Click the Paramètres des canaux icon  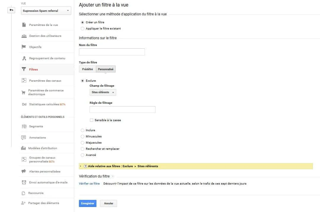[24, 80]
